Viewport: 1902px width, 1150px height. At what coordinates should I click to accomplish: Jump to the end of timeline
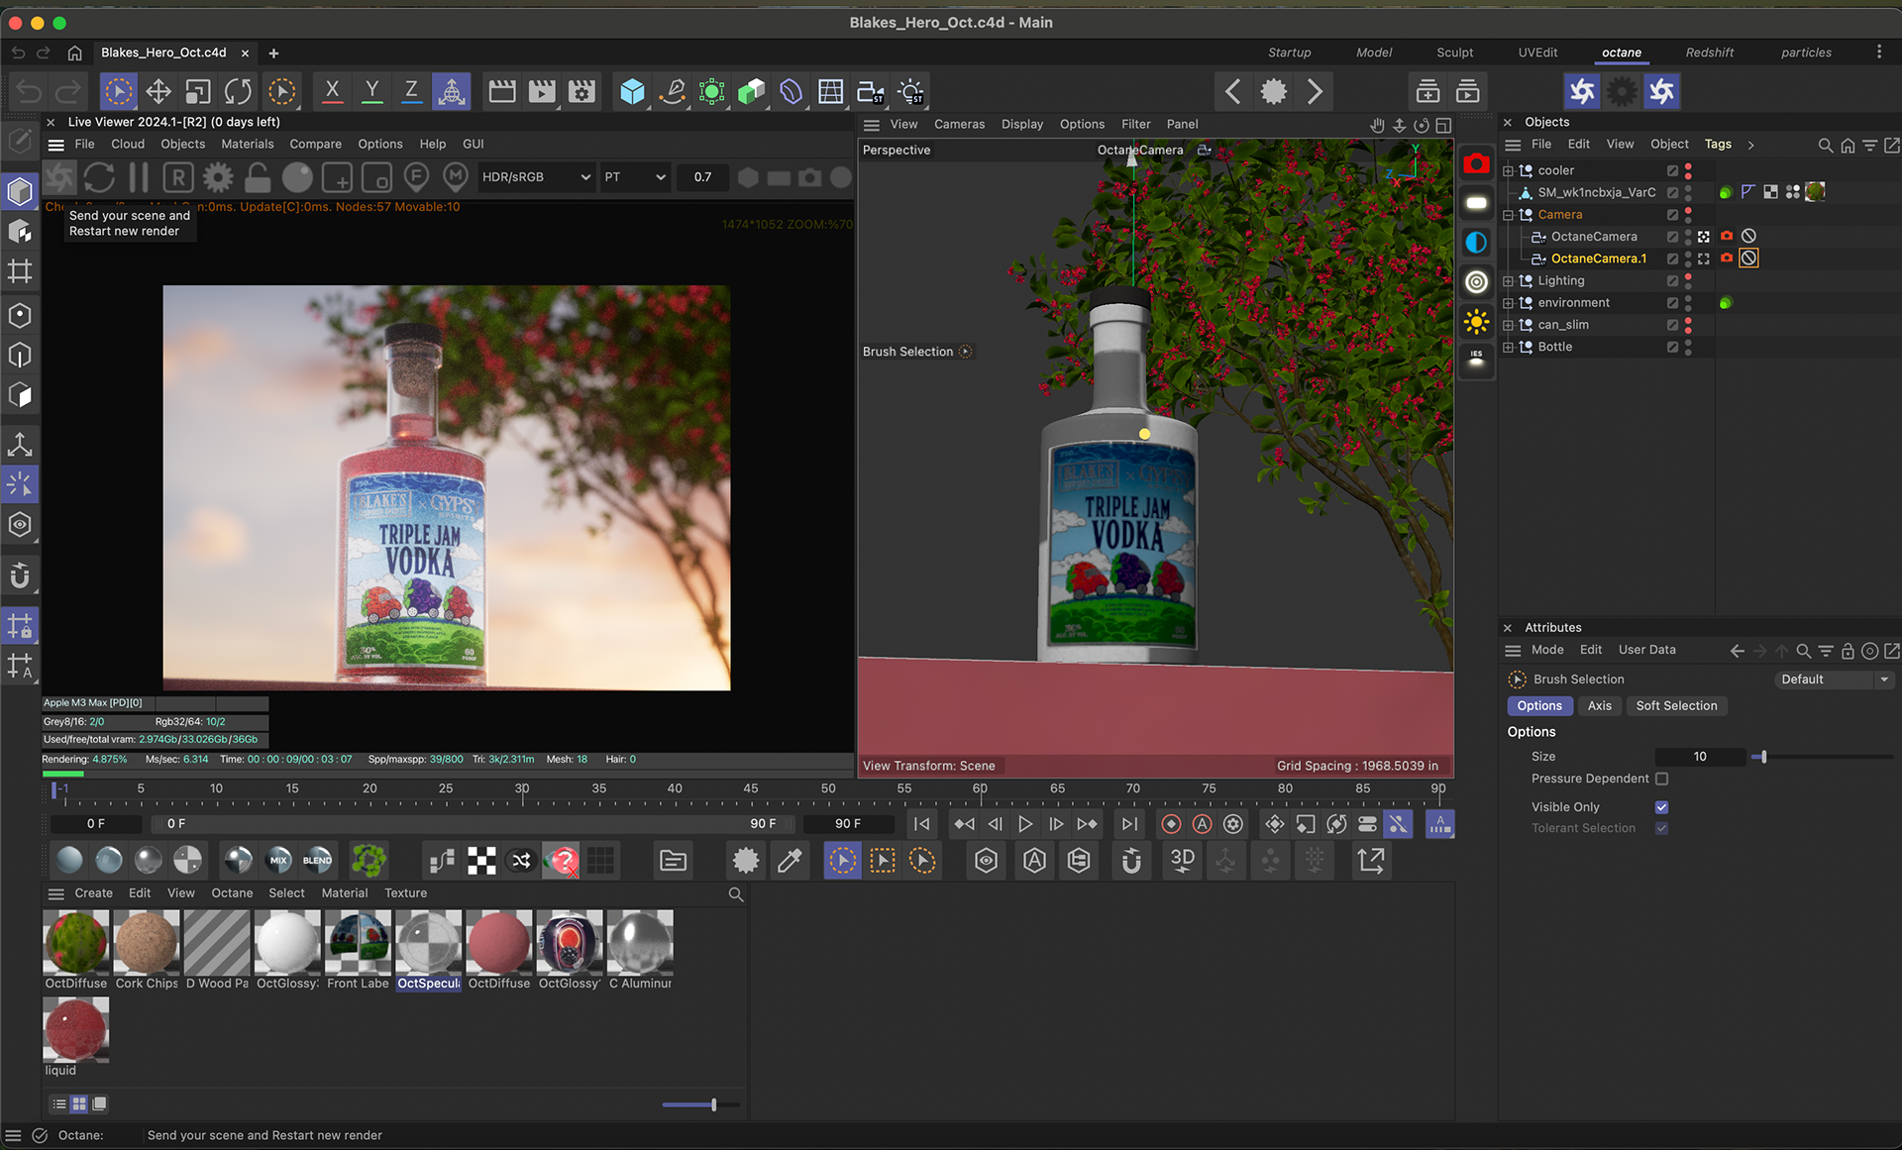[x=1128, y=824]
